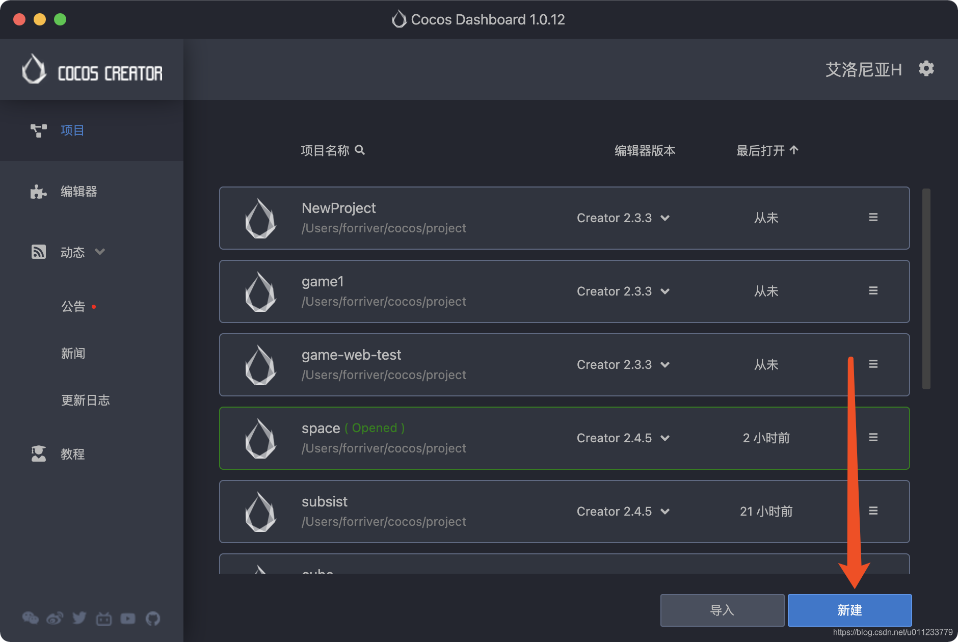Open the hamburger menu for game-web-test
This screenshot has height=642, width=958.
[873, 364]
